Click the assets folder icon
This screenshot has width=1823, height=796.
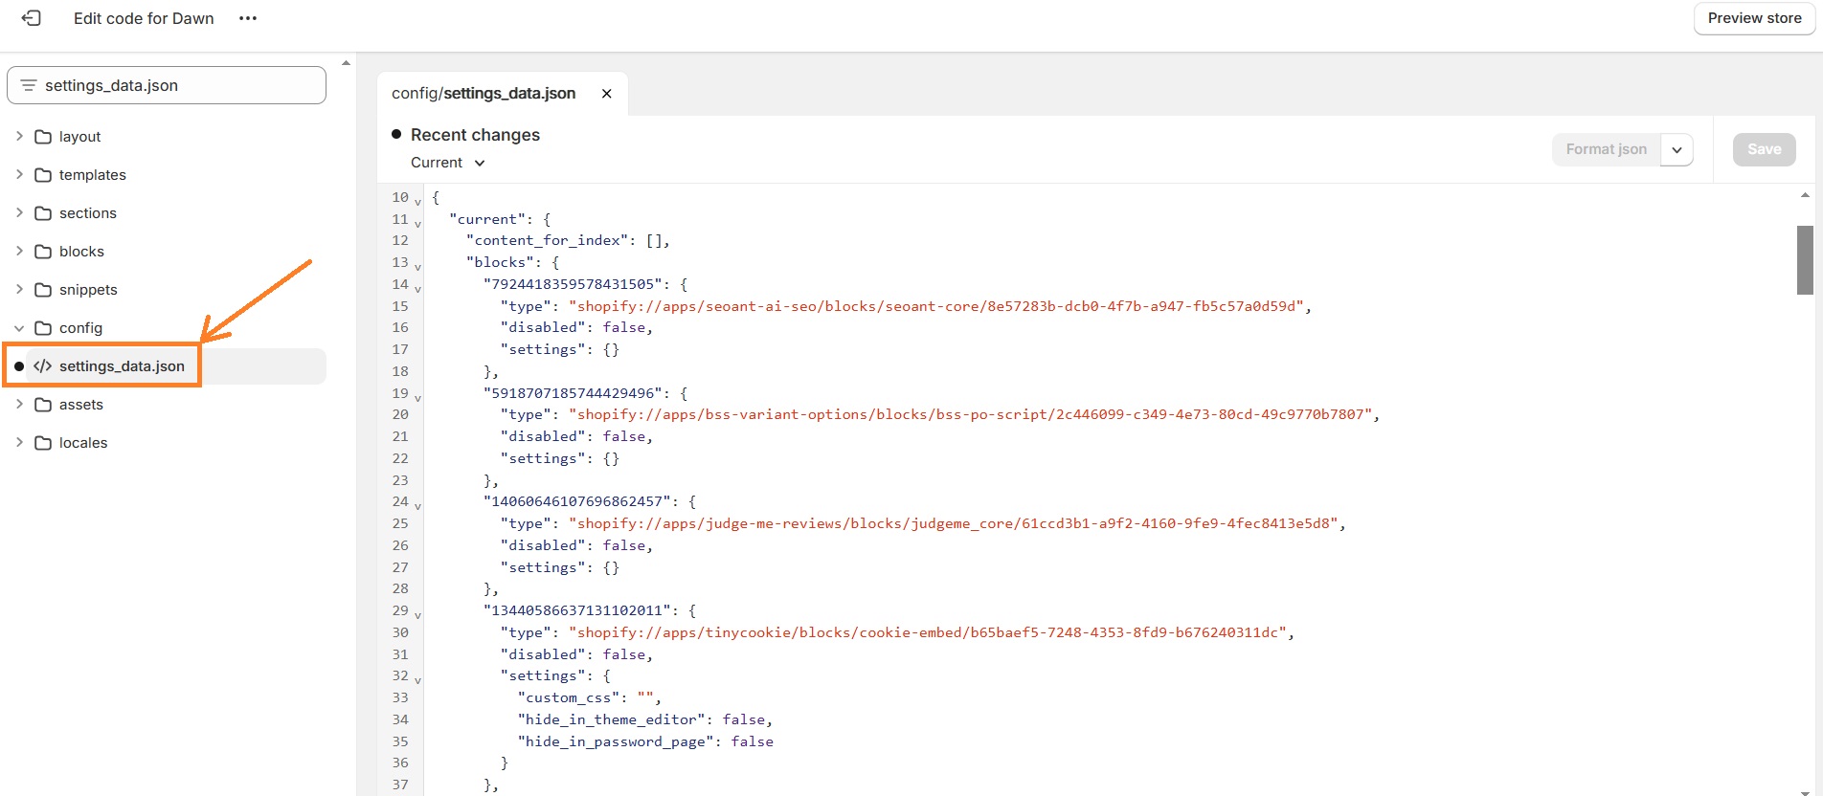[x=43, y=405]
